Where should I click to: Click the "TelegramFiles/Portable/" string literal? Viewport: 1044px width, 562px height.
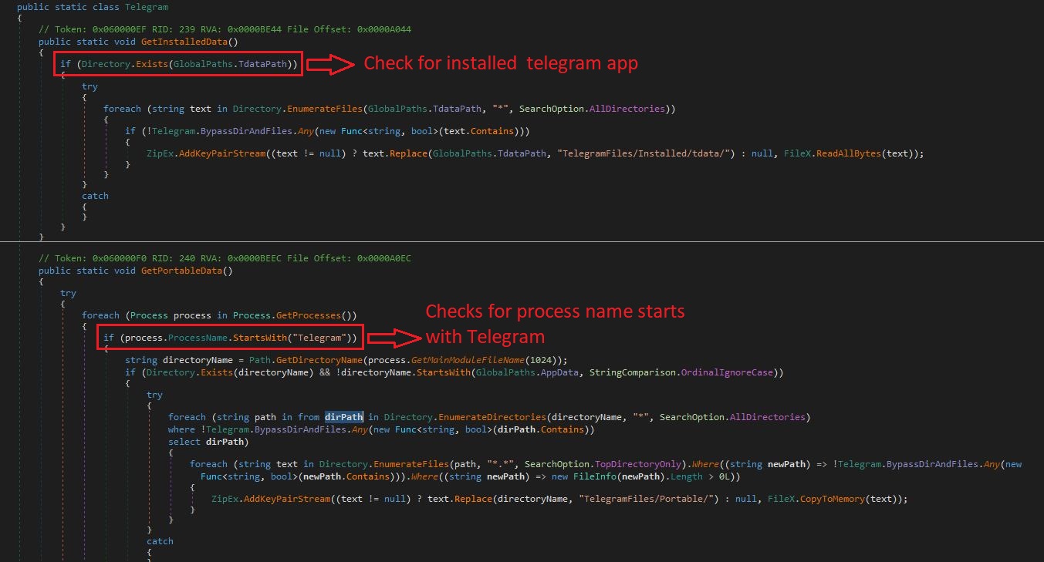click(x=645, y=499)
